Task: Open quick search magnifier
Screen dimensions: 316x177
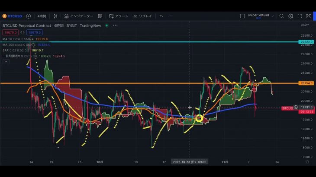Action: point(281,16)
